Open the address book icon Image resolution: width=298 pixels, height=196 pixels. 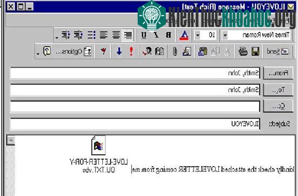[159, 51]
